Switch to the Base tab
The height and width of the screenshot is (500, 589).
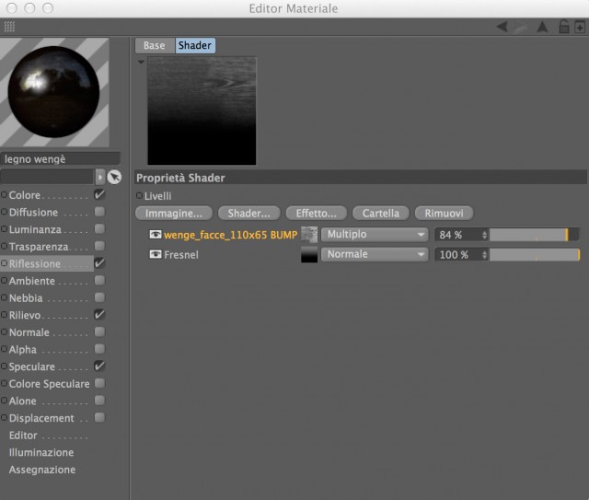[x=155, y=45]
